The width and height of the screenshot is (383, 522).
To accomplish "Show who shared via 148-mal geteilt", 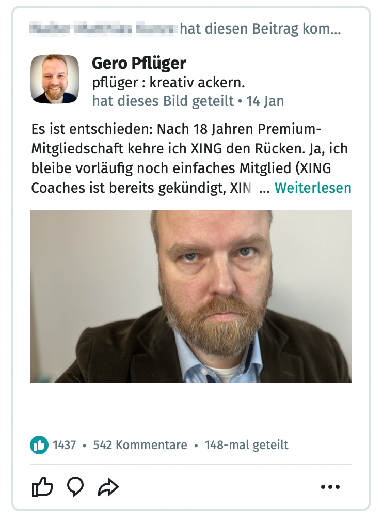I will (246, 445).
